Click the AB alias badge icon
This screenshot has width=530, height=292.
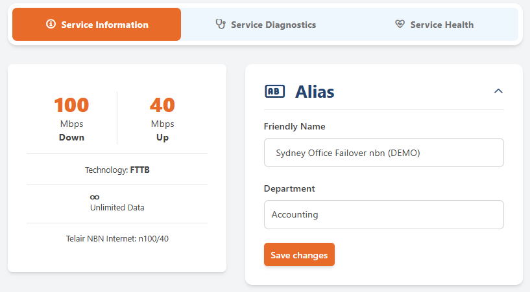274,91
